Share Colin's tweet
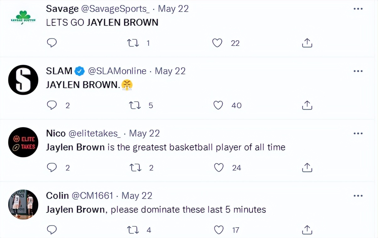378x238 pixels. 307,230
